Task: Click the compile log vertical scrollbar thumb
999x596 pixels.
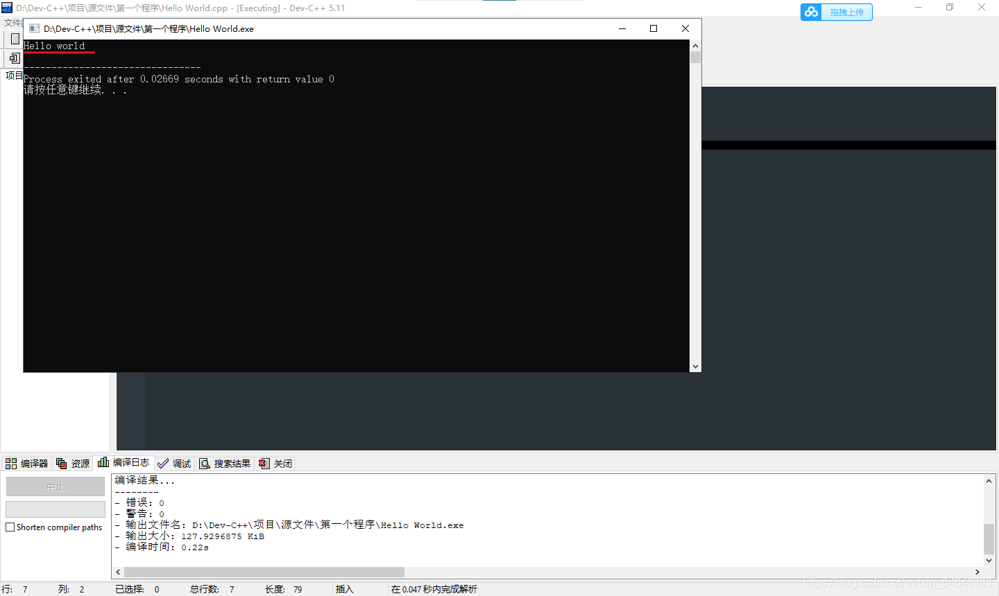Action: pyautogui.click(x=989, y=538)
